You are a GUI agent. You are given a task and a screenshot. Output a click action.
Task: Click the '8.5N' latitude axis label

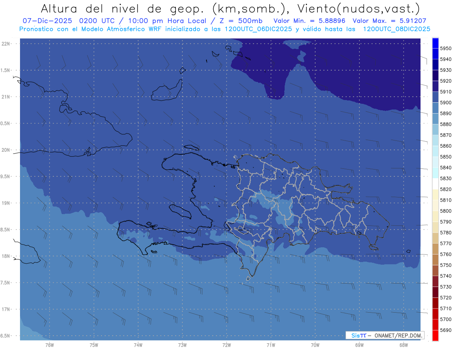(x=6, y=230)
